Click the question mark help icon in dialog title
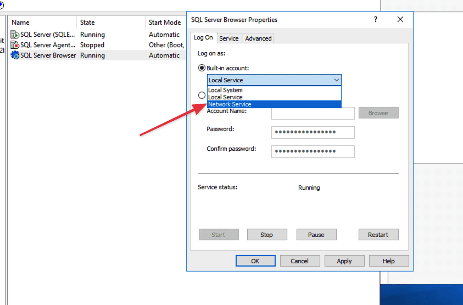This screenshot has height=305, width=463. 376,19
